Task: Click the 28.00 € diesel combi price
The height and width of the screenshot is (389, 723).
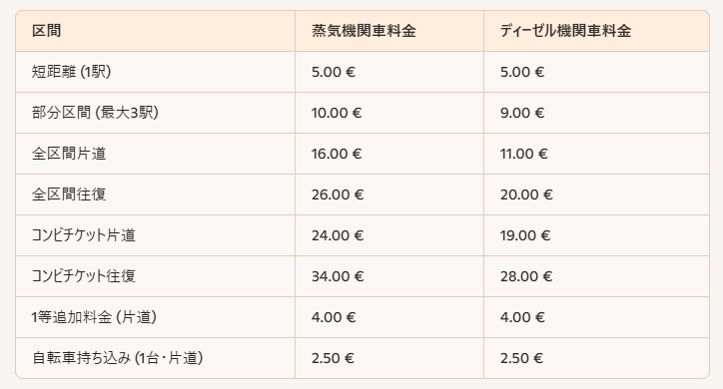Action: (526, 276)
